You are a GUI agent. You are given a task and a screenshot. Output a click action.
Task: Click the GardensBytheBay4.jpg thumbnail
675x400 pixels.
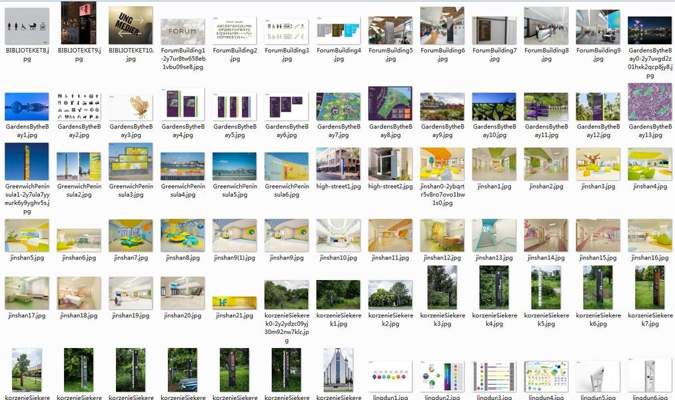[x=183, y=104]
